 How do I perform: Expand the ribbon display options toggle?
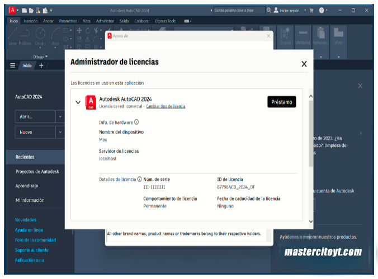coord(188,21)
